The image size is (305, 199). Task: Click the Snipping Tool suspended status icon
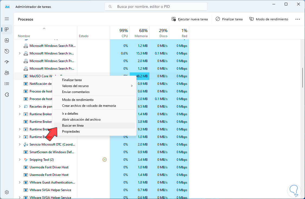(x=104, y=159)
